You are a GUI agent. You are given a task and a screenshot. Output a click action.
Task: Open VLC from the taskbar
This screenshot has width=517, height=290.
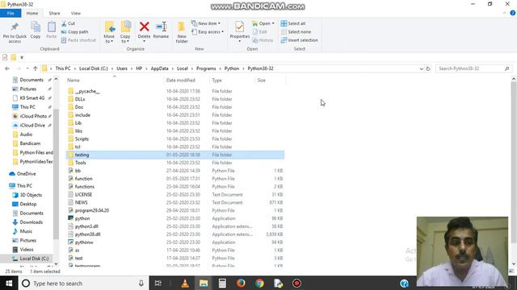click(185, 283)
